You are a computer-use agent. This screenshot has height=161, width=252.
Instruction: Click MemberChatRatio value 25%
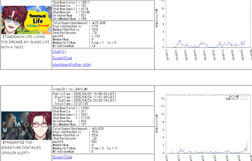tap(95, 135)
